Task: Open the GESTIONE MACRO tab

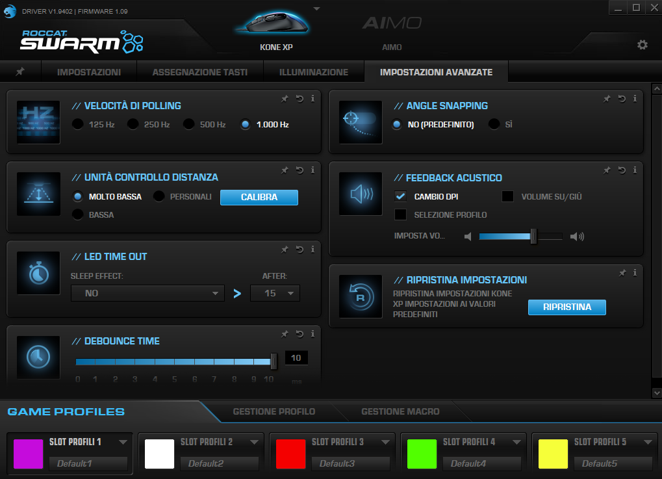Action: [x=400, y=411]
